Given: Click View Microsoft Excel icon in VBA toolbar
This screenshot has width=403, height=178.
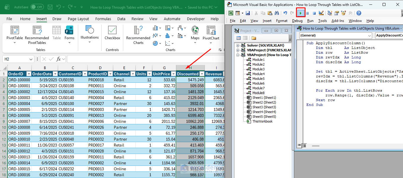Looking at the screenshot, I should [x=231, y=13].
